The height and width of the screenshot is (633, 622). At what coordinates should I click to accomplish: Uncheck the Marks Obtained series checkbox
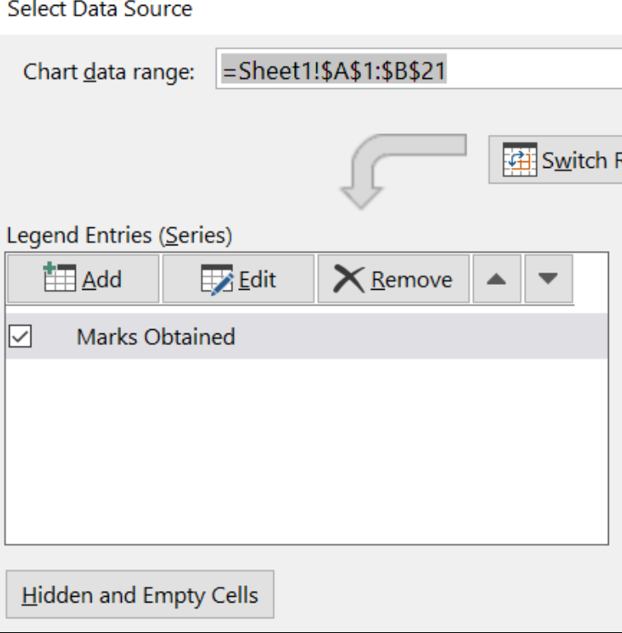(20, 337)
